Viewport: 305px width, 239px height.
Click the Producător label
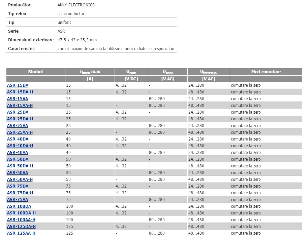click(x=19, y=5)
